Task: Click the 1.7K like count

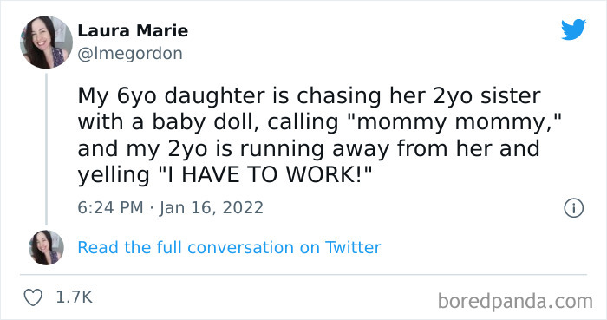Action: 74,297
